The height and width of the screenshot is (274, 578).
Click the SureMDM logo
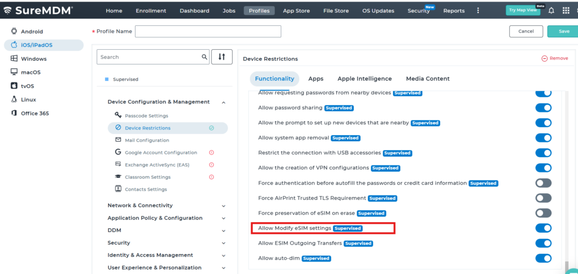pos(38,10)
